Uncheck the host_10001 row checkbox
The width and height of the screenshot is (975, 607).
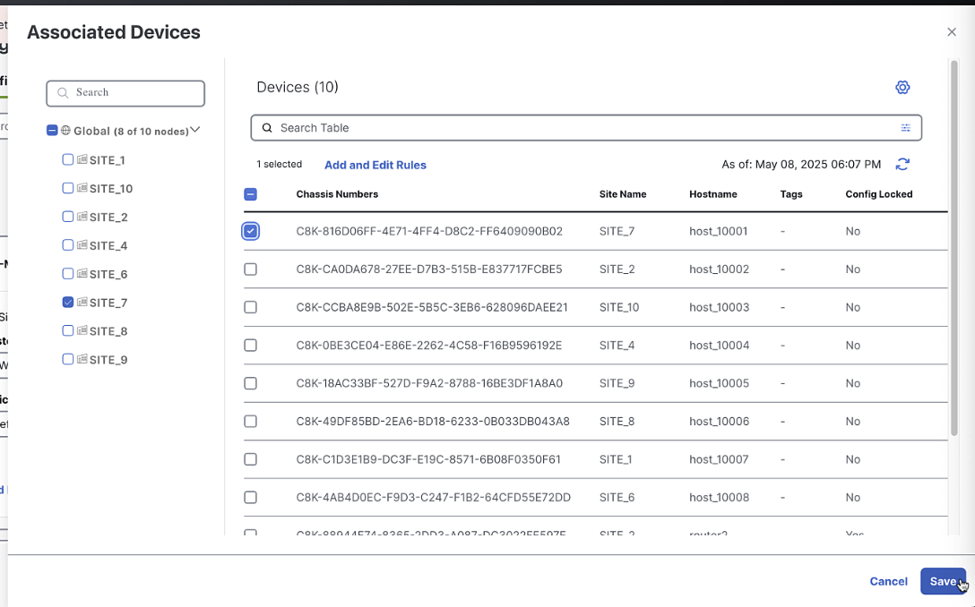(x=251, y=231)
